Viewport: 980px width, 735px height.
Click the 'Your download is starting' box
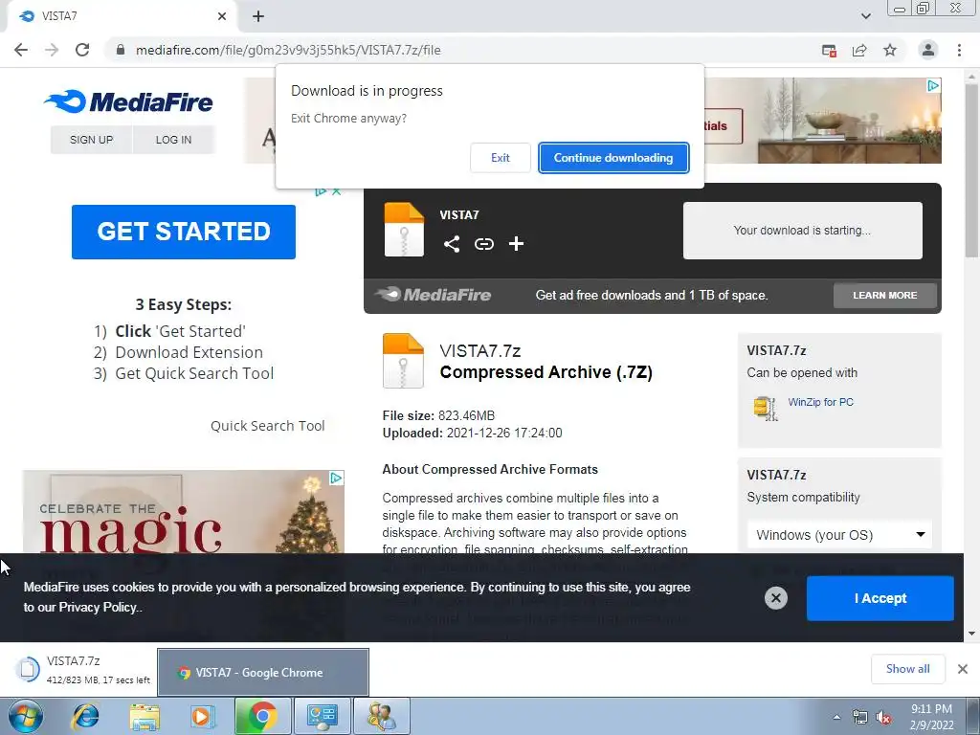(803, 230)
